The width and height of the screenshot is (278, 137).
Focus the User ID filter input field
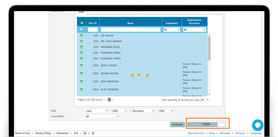pos(93,30)
